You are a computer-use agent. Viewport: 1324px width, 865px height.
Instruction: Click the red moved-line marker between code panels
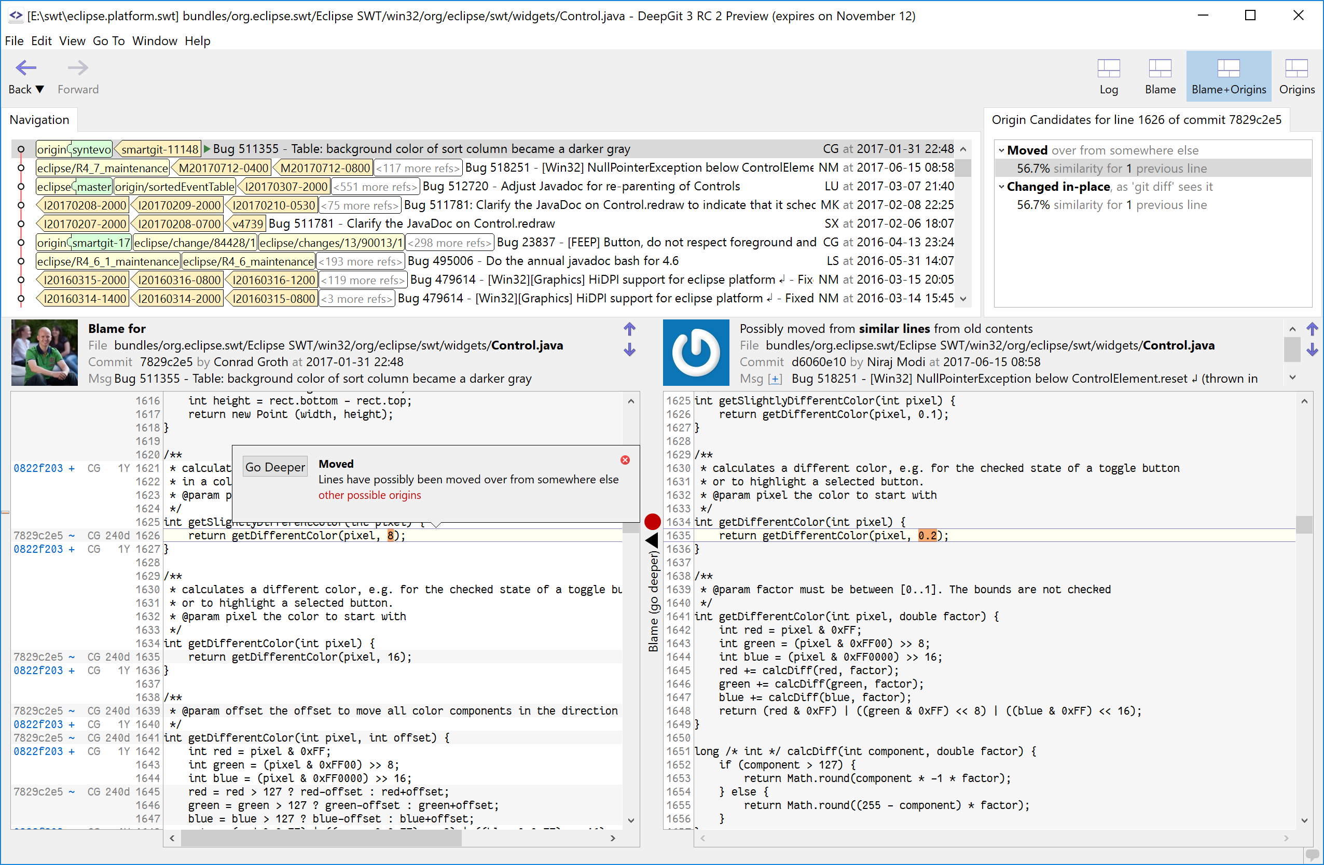click(x=652, y=522)
